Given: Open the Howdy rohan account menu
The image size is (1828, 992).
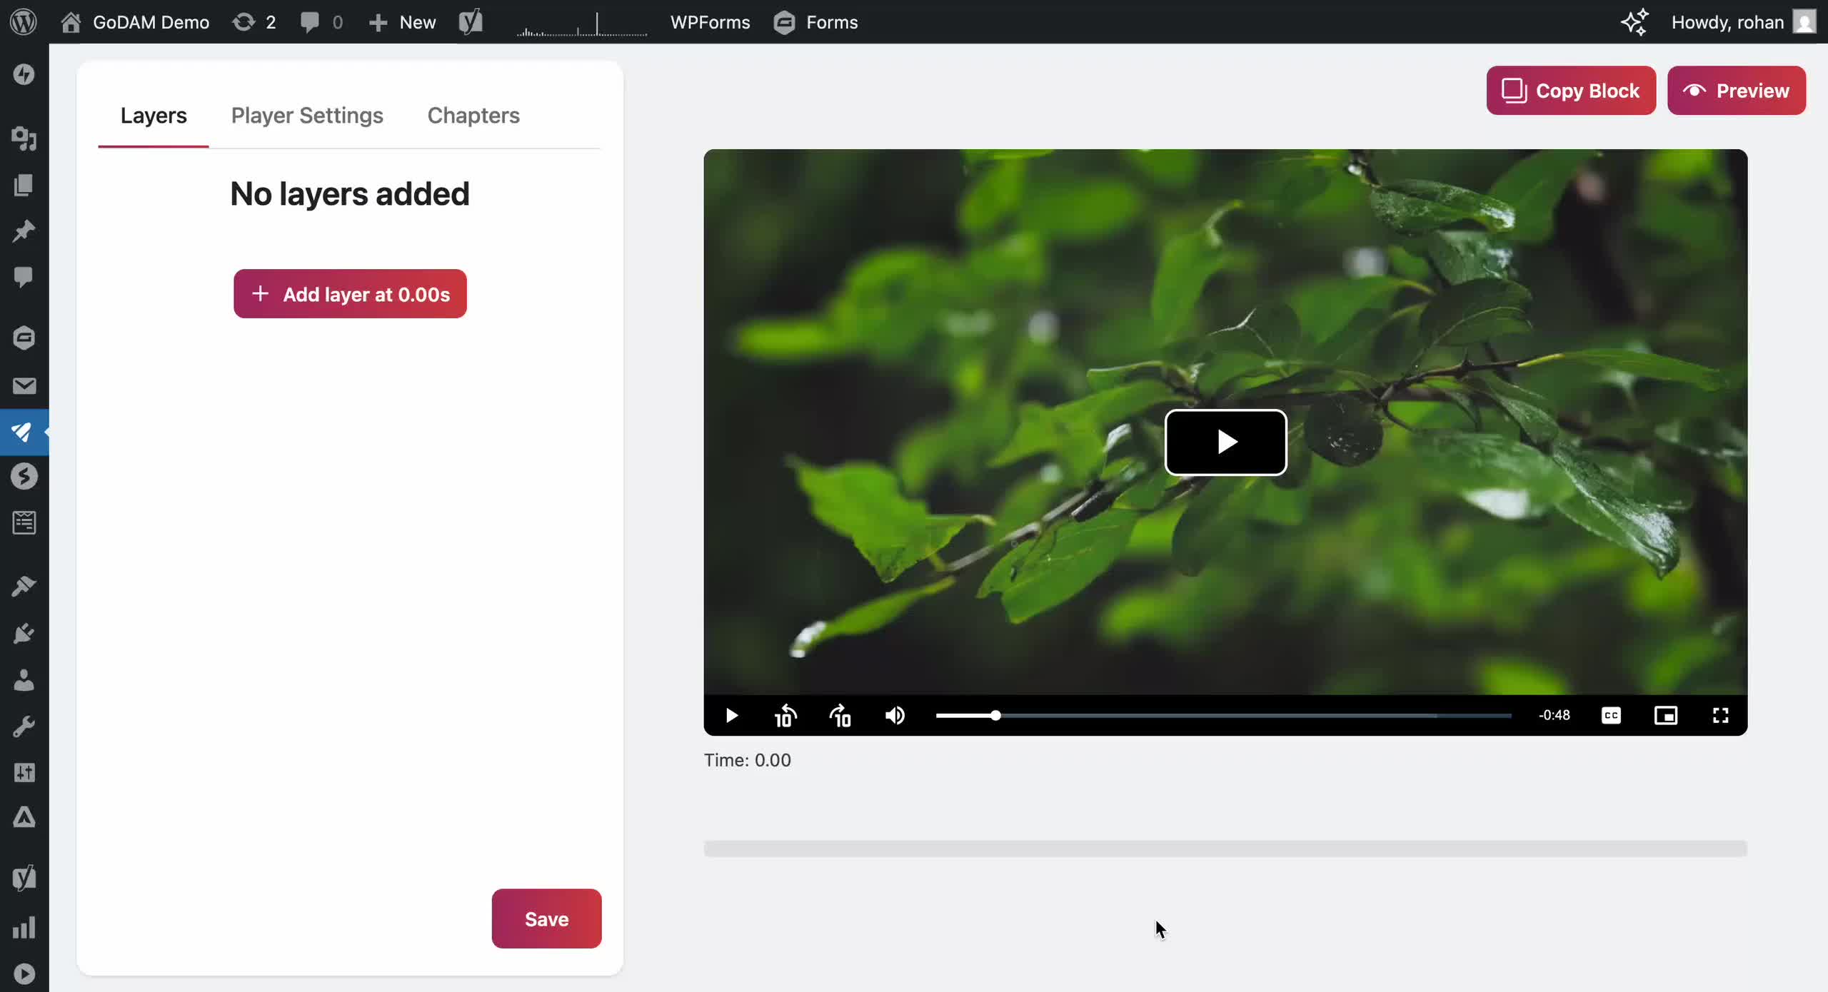Looking at the screenshot, I should coord(1728,22).
